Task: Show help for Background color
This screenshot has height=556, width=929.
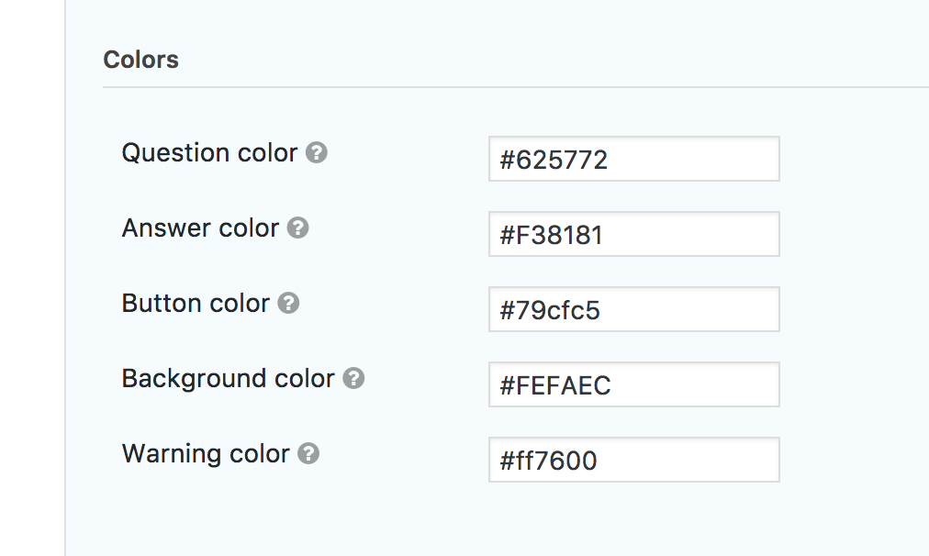Action: tap(353, 379)
